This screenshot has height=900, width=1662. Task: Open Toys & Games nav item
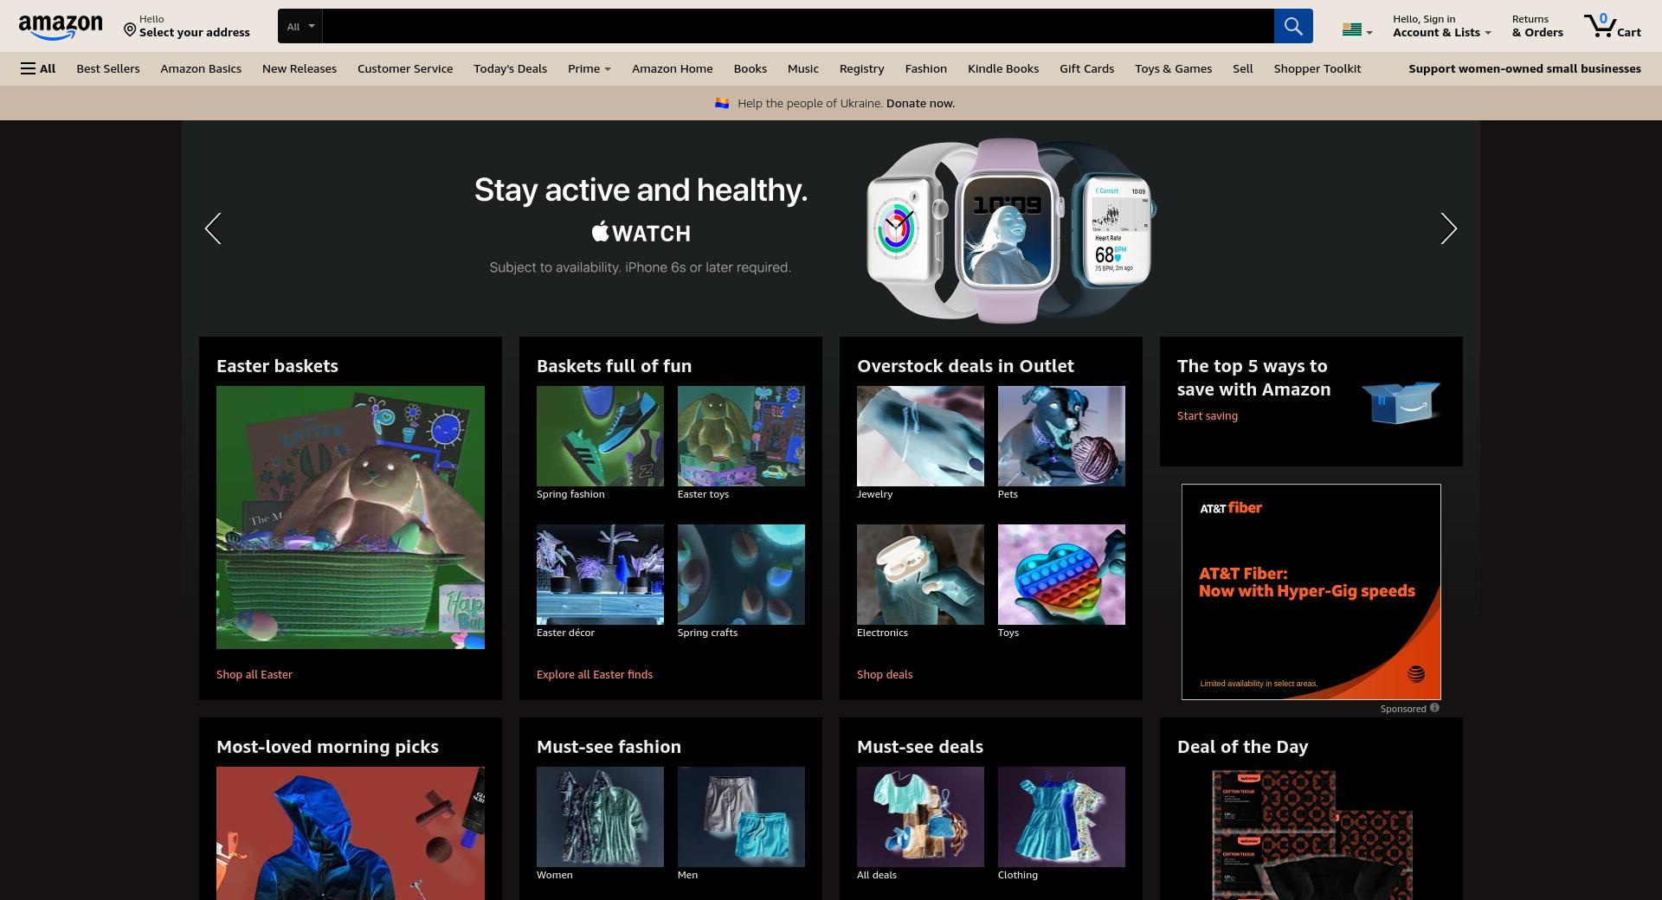pyautogui.click(x=1173, y=68)
